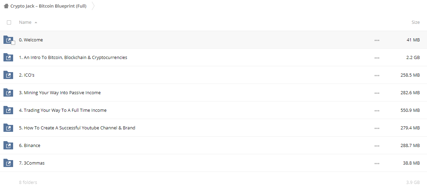Open Trading Your Way To A Full Time Income
Viewport: 427px width, 196px height.
[x=63, y=110]
